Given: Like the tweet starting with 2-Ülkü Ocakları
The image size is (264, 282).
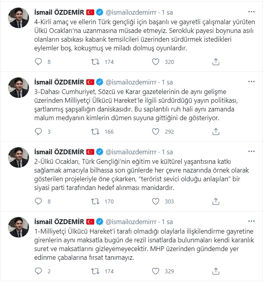Looking at the screenshot, I should pyautogui.click(x=156, y=201).
